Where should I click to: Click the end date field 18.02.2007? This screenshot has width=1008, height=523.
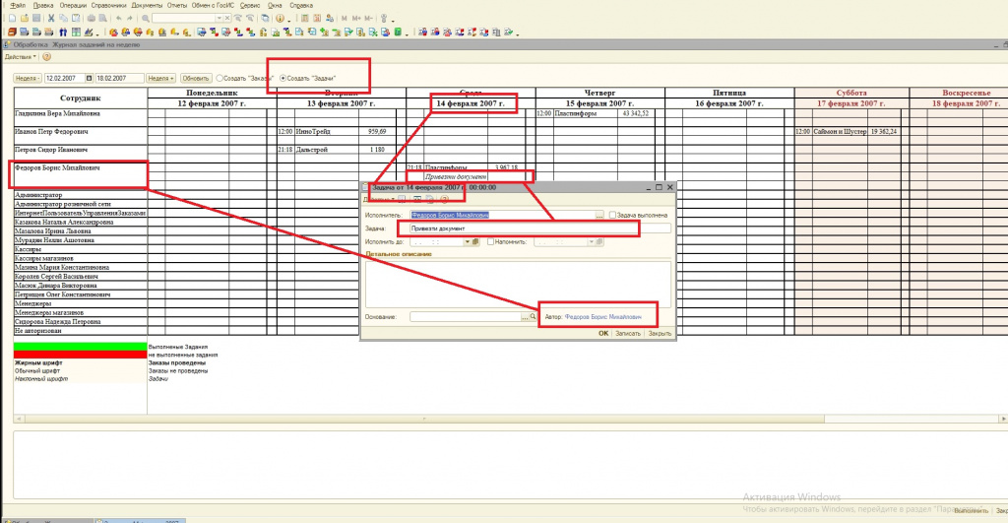(119, 78)
